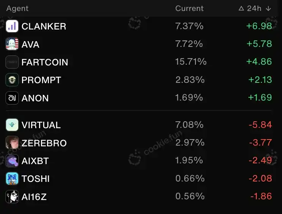Click the TOSHI cat icon
Viewport: 282px width, 214px height.
click(12, 178)
